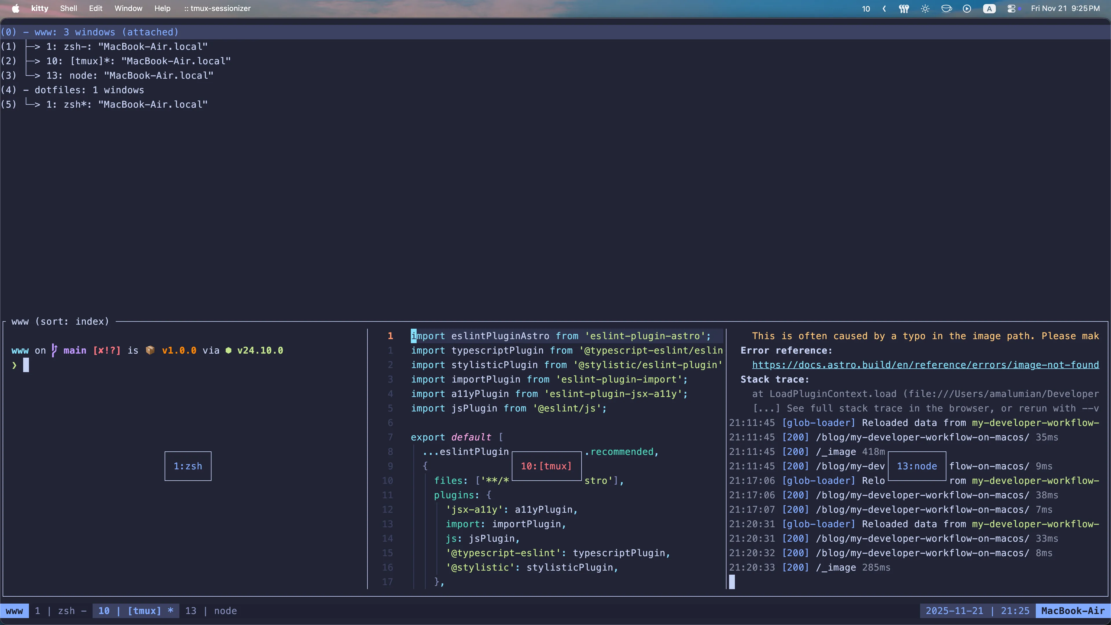Open the keyboard input source "A" icon
Screen dimensions: 1111x625
[989, 8]
